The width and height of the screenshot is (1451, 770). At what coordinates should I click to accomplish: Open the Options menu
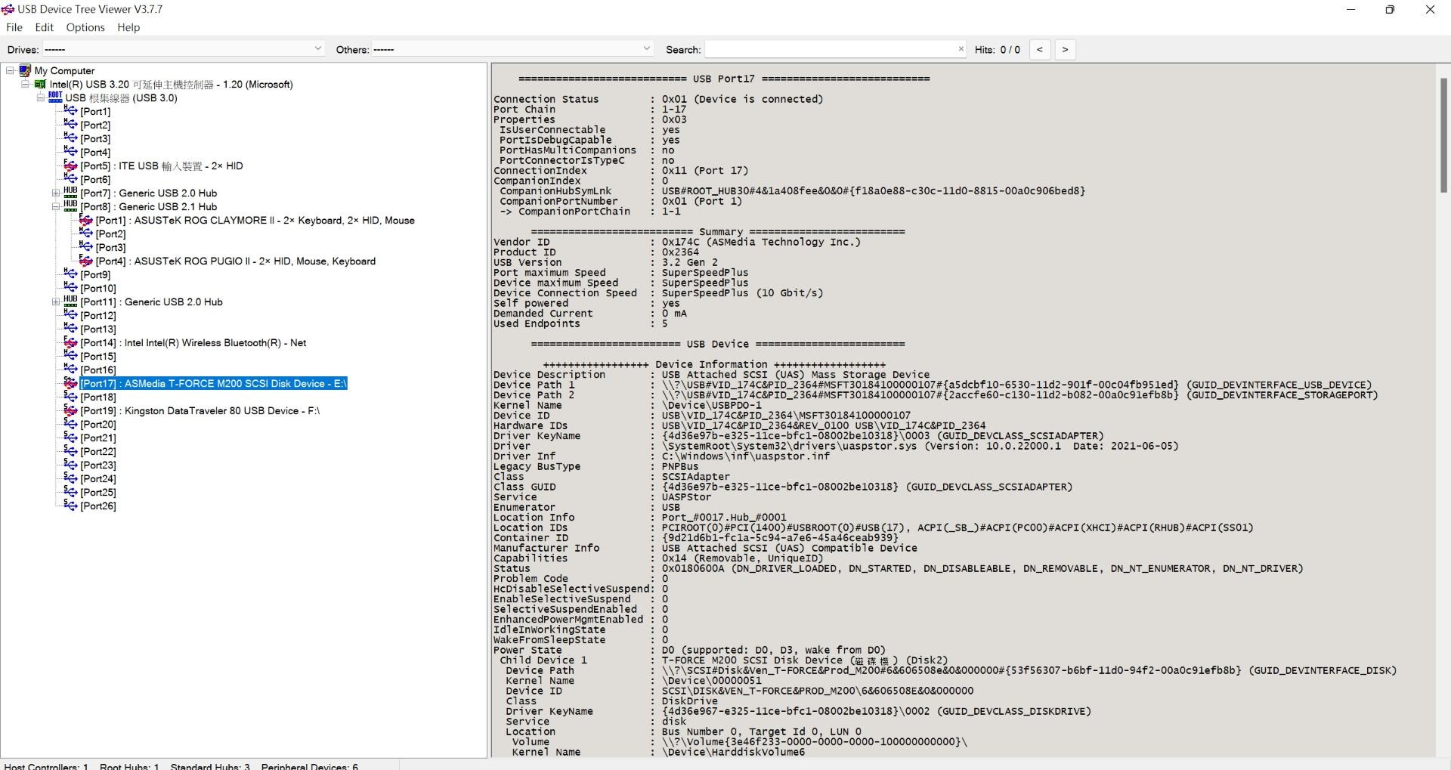[85, 27]
